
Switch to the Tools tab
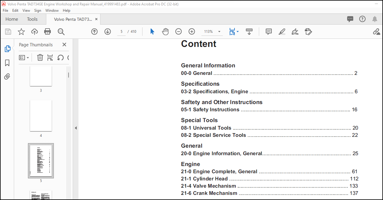point(32,19)
